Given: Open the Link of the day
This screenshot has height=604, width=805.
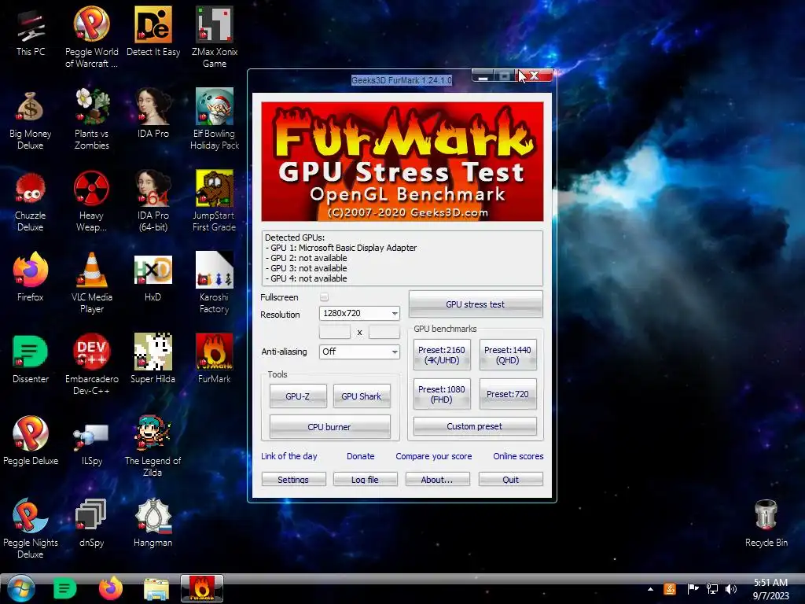Looking at the screenshot, I should pos(289,456).
